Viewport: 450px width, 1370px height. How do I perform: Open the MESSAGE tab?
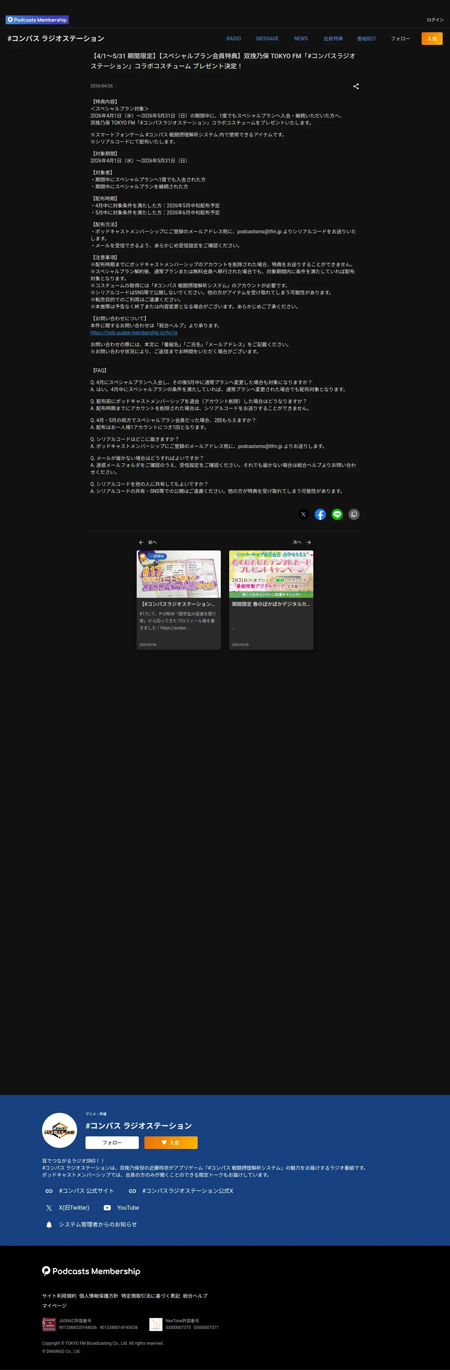(x=267, y=39)
